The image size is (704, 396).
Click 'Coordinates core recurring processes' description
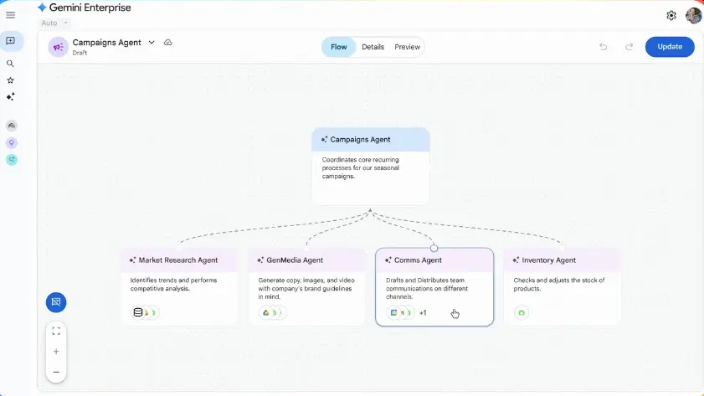pyautogui.click(x=361, y=168)
